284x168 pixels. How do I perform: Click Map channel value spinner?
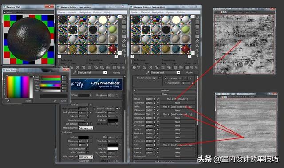192,83
